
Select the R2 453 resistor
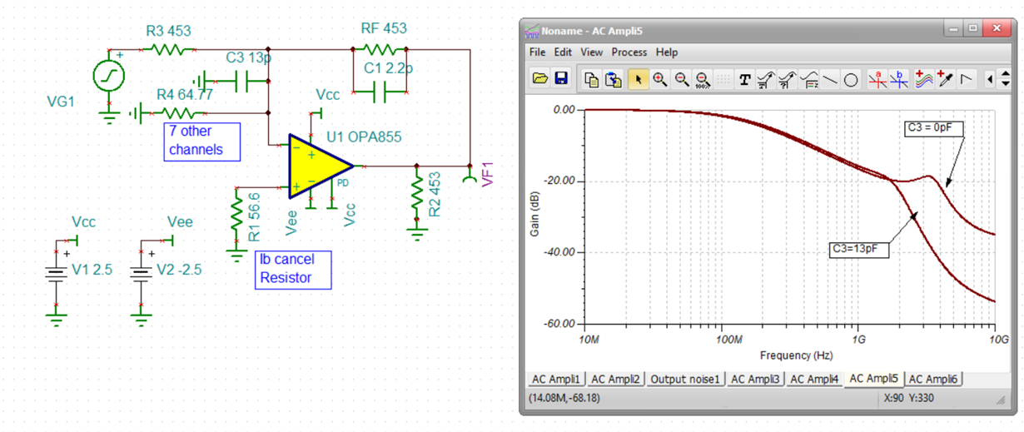416,197
